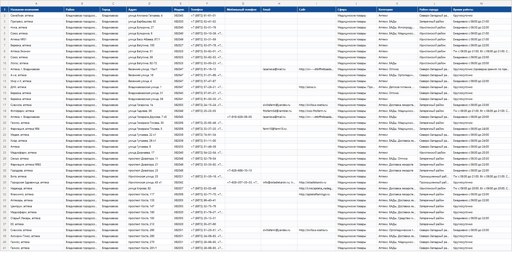The image size is (512, 256).
Task: Click the 'Название компании' header cell
Action: 36,9
